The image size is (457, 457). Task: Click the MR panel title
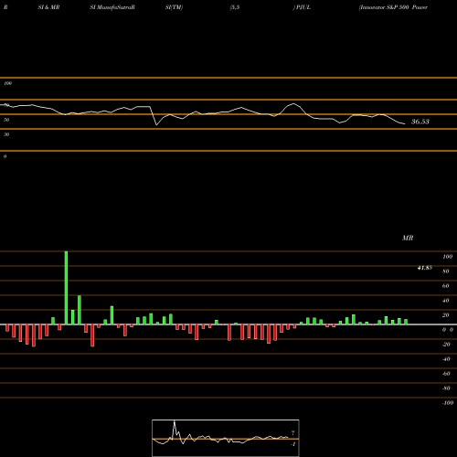tap(408, 238)
